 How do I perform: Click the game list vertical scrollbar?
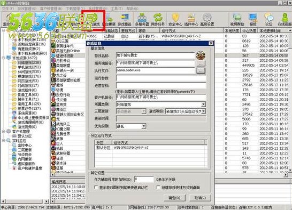point(290,100)
